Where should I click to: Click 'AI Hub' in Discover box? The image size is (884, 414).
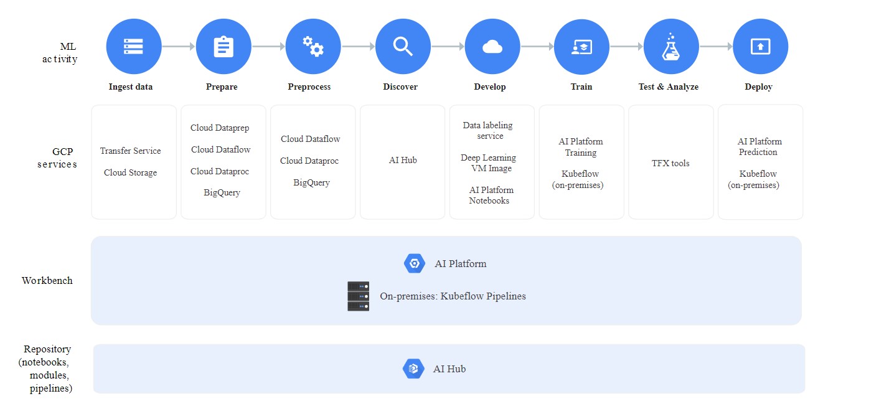click(x=403, y=160)
